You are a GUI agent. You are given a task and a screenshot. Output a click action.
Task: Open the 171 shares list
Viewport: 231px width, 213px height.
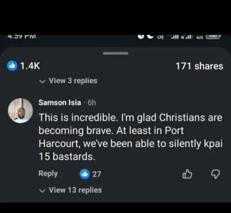point(199,66)
